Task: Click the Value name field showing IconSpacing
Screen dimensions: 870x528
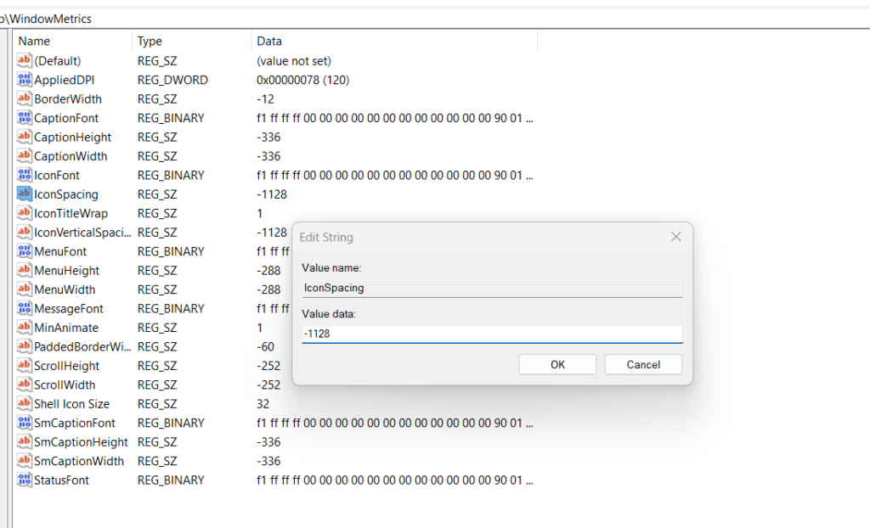Action: point(492,288)
